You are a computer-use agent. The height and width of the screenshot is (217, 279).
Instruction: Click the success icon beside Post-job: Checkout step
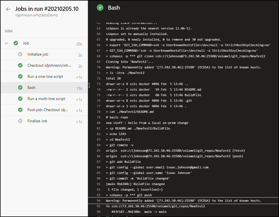click(20, 109)
